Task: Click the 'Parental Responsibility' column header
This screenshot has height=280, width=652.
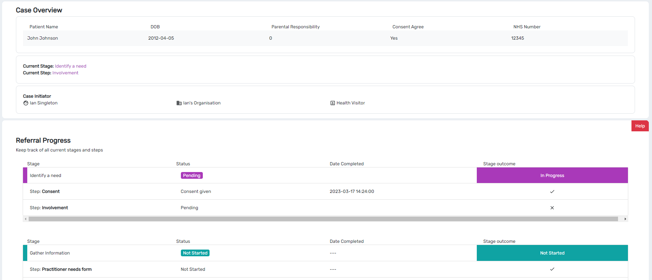Action: click(296, 27)
